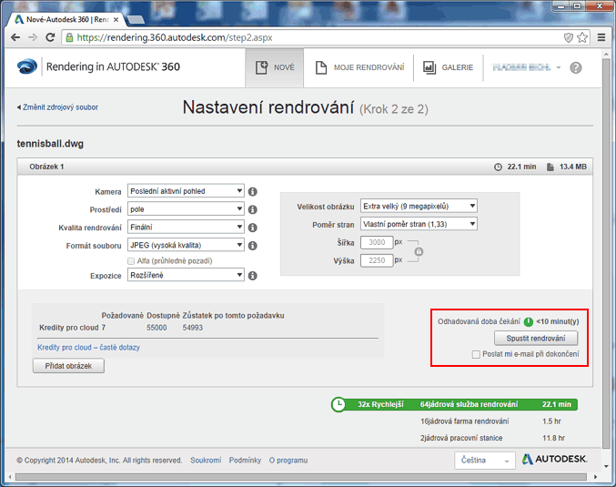Open the Velikost obrázku dropdown

click(x=419, y=206)
